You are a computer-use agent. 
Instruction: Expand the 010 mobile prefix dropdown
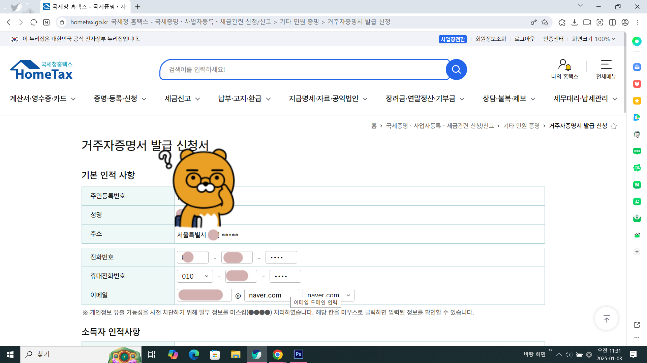[195, 276]
